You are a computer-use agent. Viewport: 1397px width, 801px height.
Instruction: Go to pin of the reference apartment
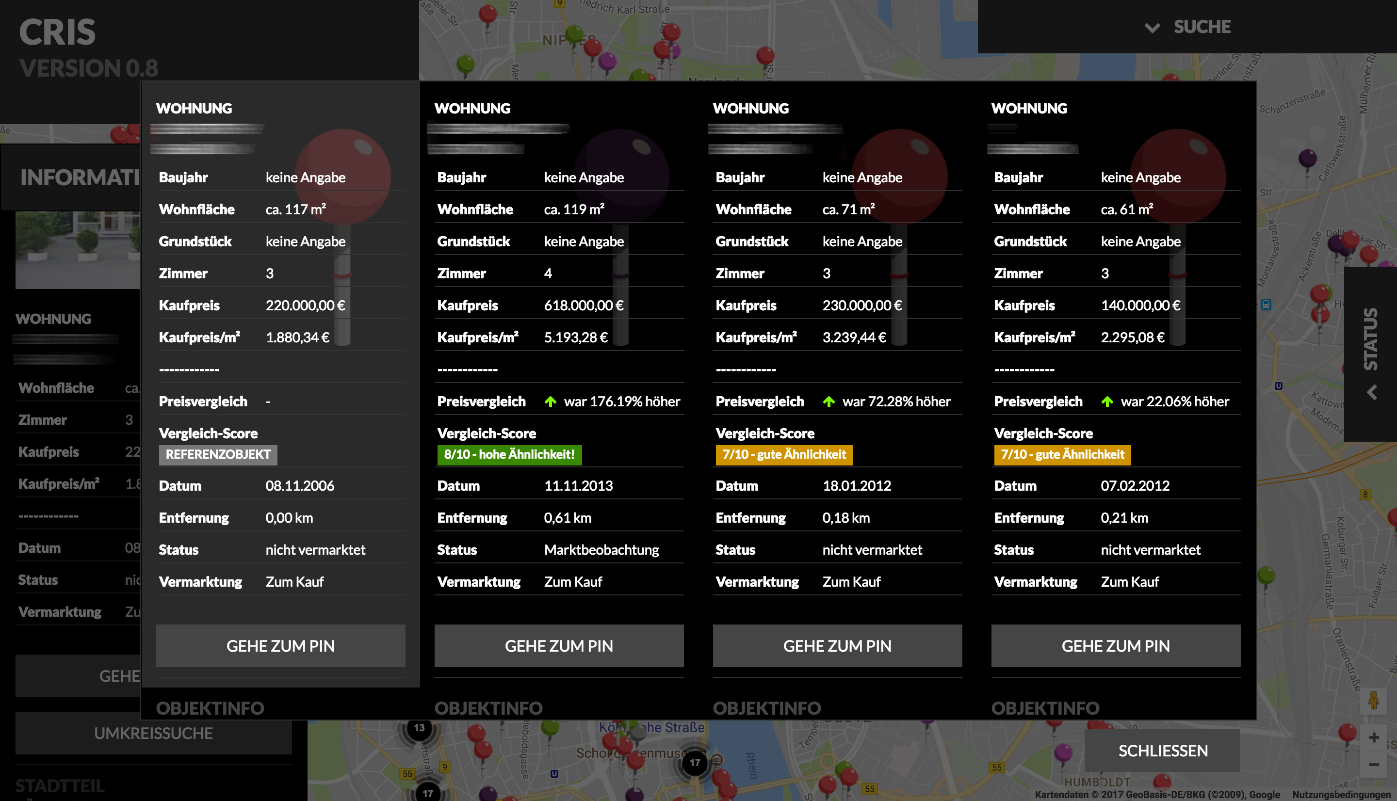[x=280, y=646]
